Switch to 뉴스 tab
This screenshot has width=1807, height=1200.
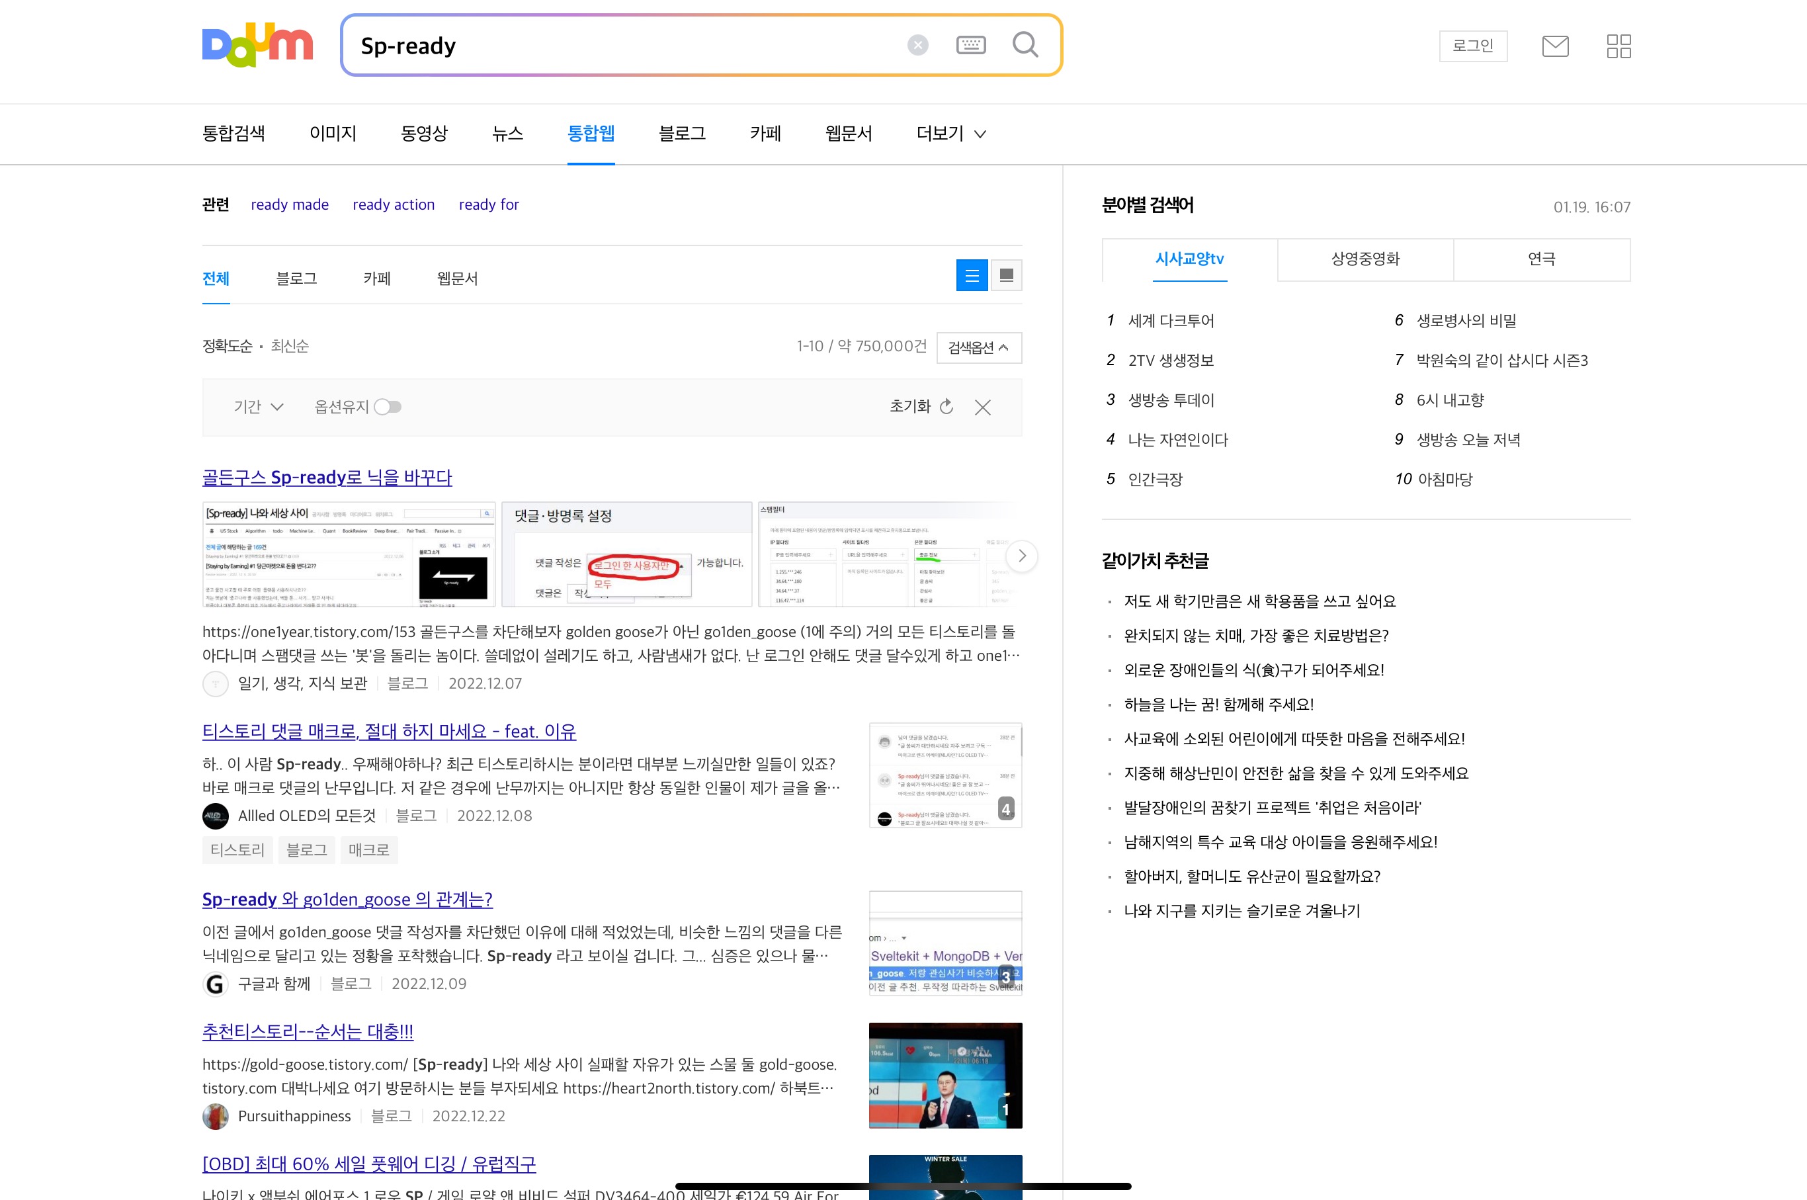point(507,133)
